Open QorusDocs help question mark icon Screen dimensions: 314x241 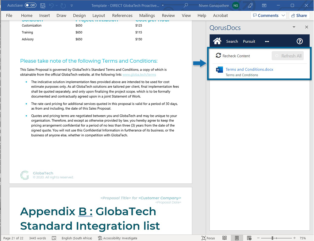click(x=300, y=41)
